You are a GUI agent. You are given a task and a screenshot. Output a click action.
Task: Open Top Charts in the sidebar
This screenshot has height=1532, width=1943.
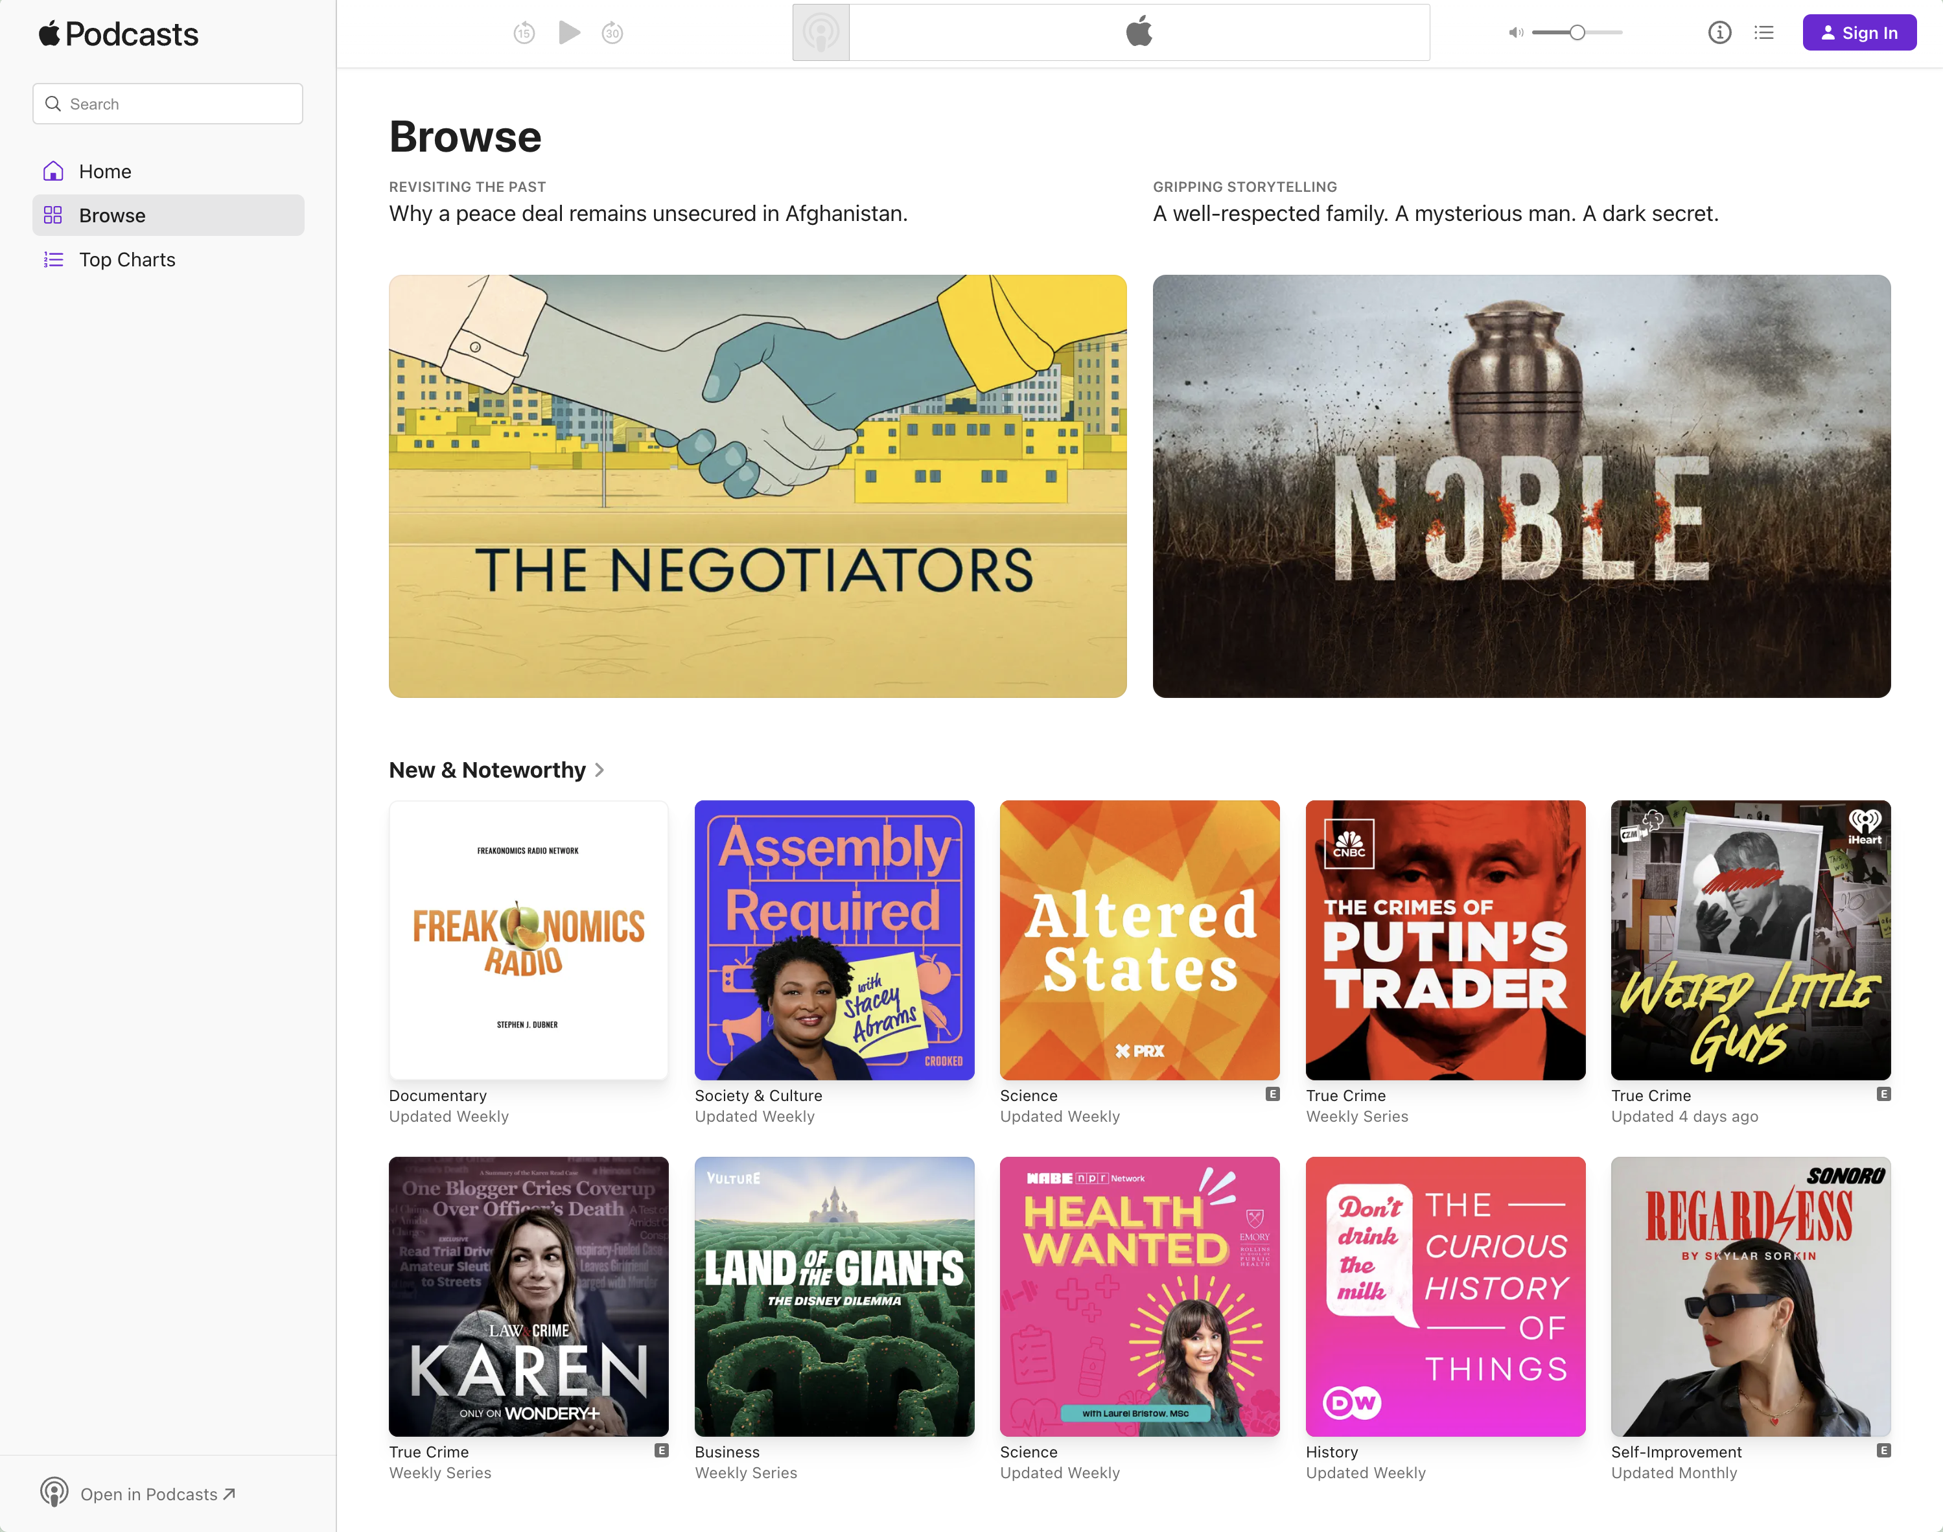tap(168, 259)
